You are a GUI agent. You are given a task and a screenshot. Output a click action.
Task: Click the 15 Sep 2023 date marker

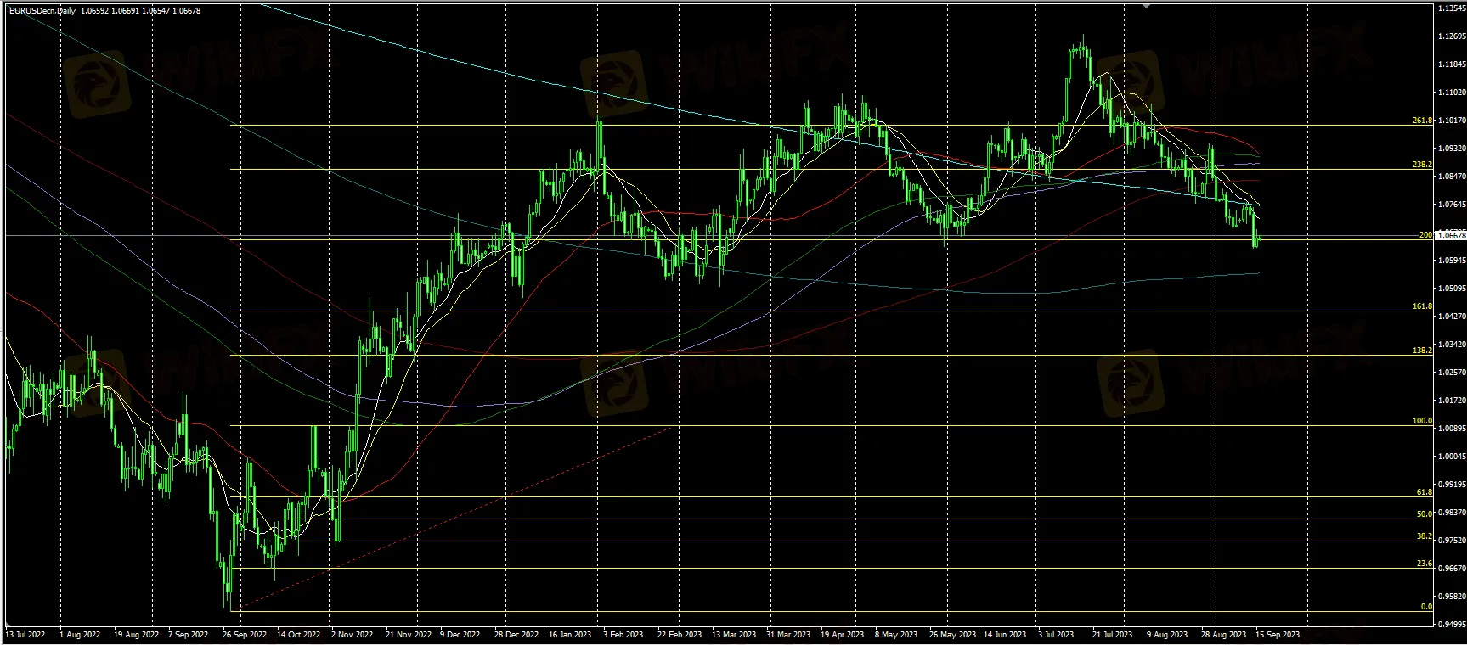pyautogui.click(x=1277, y=634)
